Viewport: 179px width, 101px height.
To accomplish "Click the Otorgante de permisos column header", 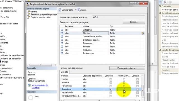I will pyautogui.click(x=92, y=76).
